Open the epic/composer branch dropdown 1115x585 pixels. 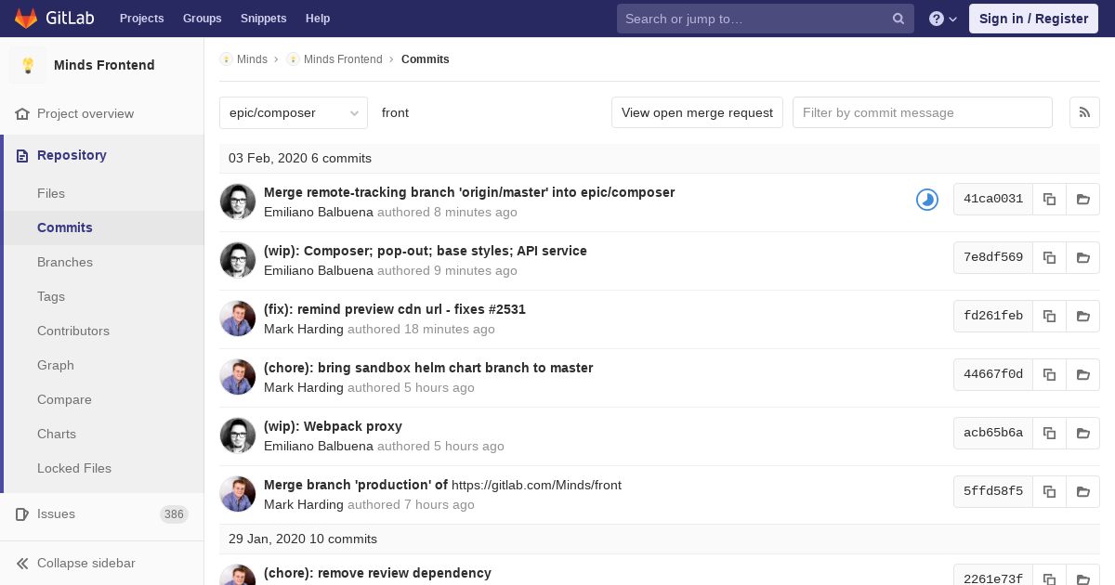point(294,112)
